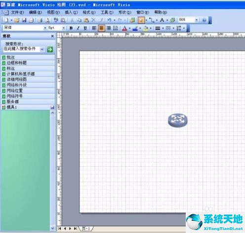Open the 计算机和显示器 stencil

(x=28, y=74)
